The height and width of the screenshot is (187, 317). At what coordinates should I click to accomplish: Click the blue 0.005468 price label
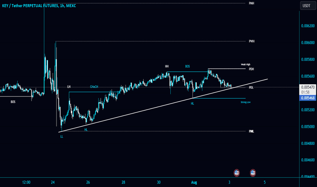pyautogui.click(x=308, y=98)
